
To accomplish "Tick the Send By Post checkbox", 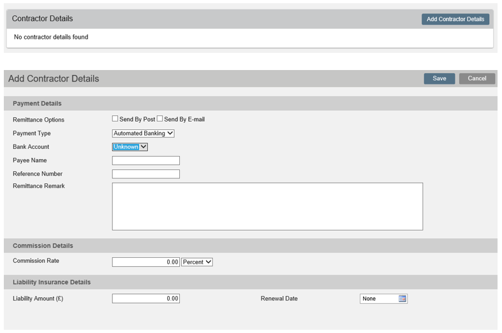I will click(115, 118).
